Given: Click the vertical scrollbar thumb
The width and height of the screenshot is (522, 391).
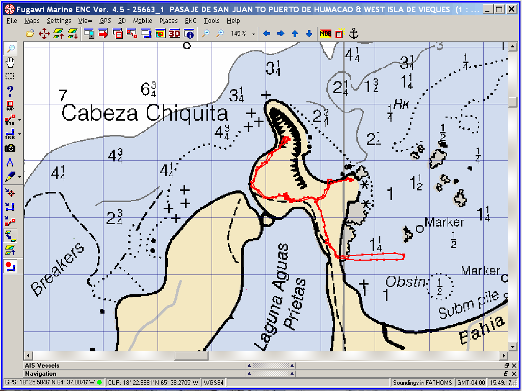Looking at the screenshot, I should click(513, 101).
